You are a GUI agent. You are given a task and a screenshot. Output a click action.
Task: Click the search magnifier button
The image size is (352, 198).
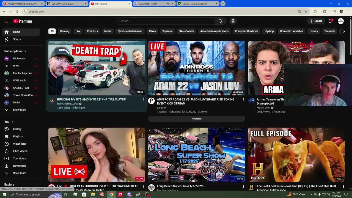point(220,21)
